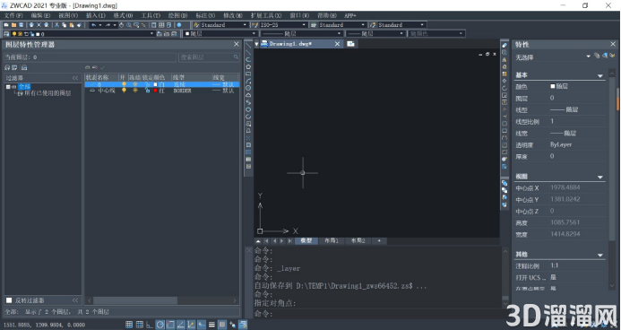The height and width of the screenshot is (330, 621).
Task: Toggle the On bulb for layer 0
Action: [124, 84]
